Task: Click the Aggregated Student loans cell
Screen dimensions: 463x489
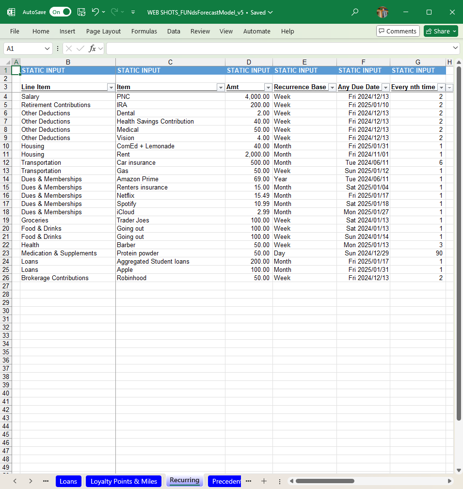Action: 170,261
